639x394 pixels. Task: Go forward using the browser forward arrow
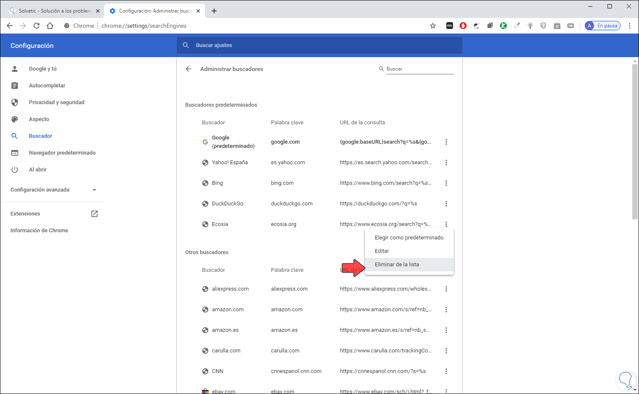(x=23, y=26)
